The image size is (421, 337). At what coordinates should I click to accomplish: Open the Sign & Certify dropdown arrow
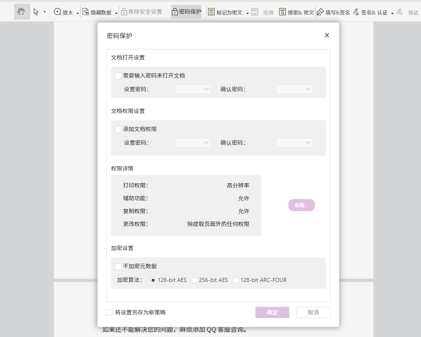392,13
